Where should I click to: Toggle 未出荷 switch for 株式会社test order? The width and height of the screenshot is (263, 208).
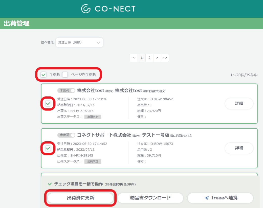pyautogui.click(x=66, y=90)
